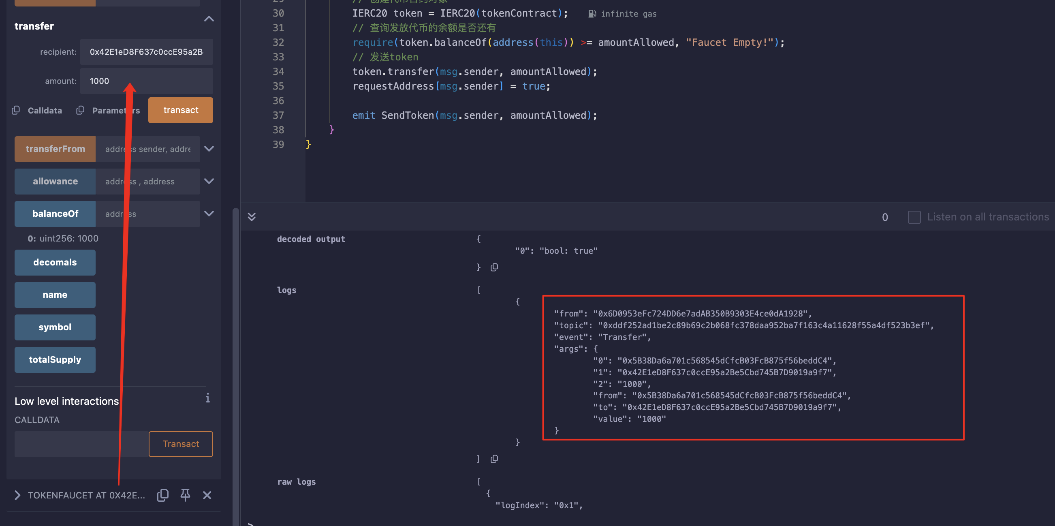Enable Listen on all transactions checkbox
The width and height of the screenshot is (1055, 526).
click(x=914, y=217)
